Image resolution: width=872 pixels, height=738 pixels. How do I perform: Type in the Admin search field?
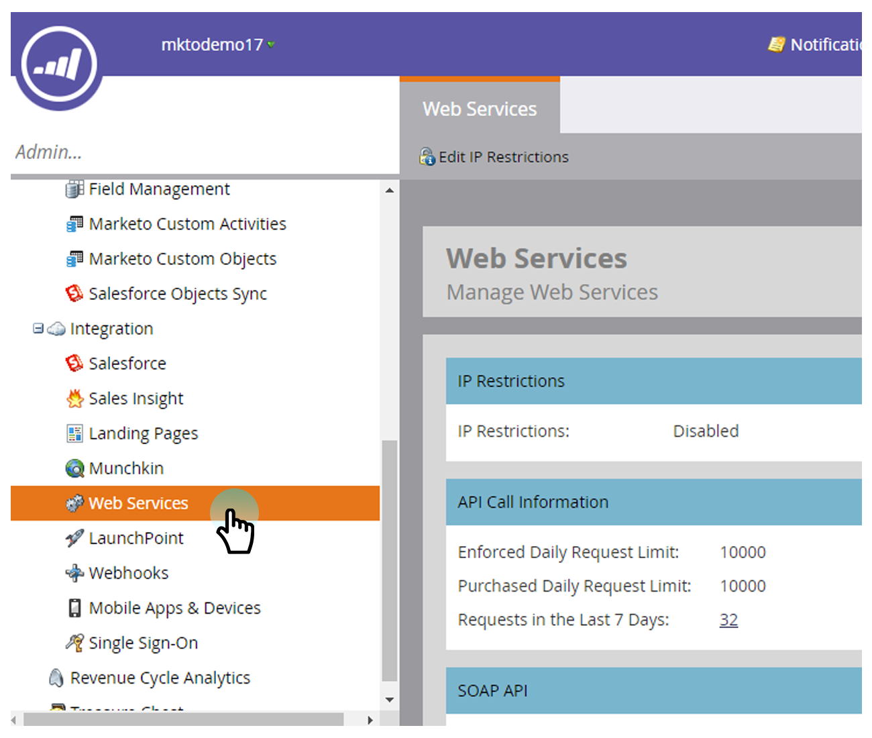[201, 152]
